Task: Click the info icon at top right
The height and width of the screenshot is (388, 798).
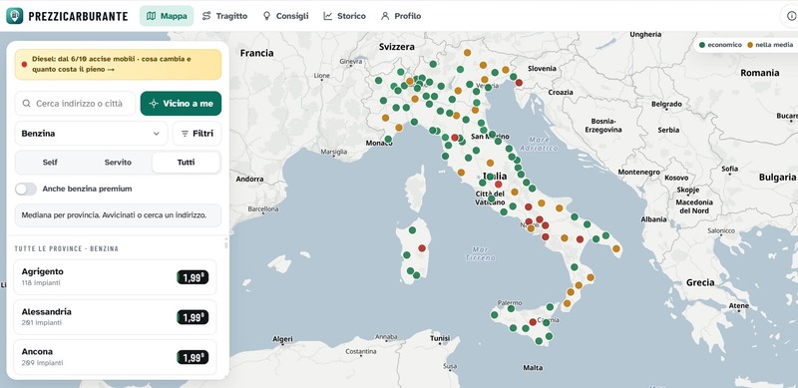Action: tap(791, 16)
